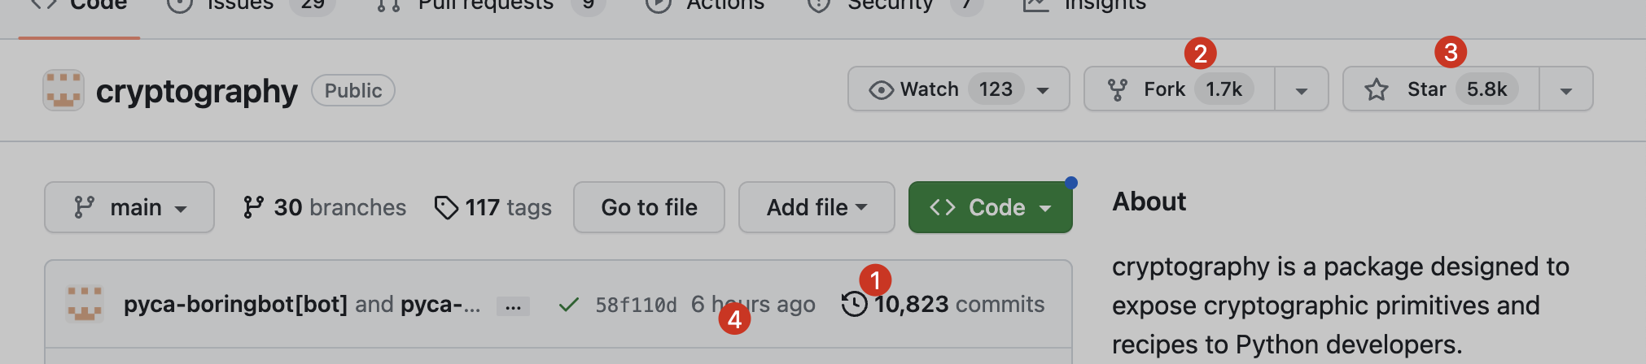Open the 10,823 commits link
The image size is (1646, 364).
tap(959, 305)
